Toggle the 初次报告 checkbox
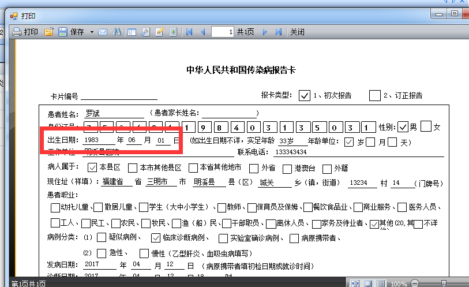The height and width of the screenshot is (287, 469). point(305,96)
